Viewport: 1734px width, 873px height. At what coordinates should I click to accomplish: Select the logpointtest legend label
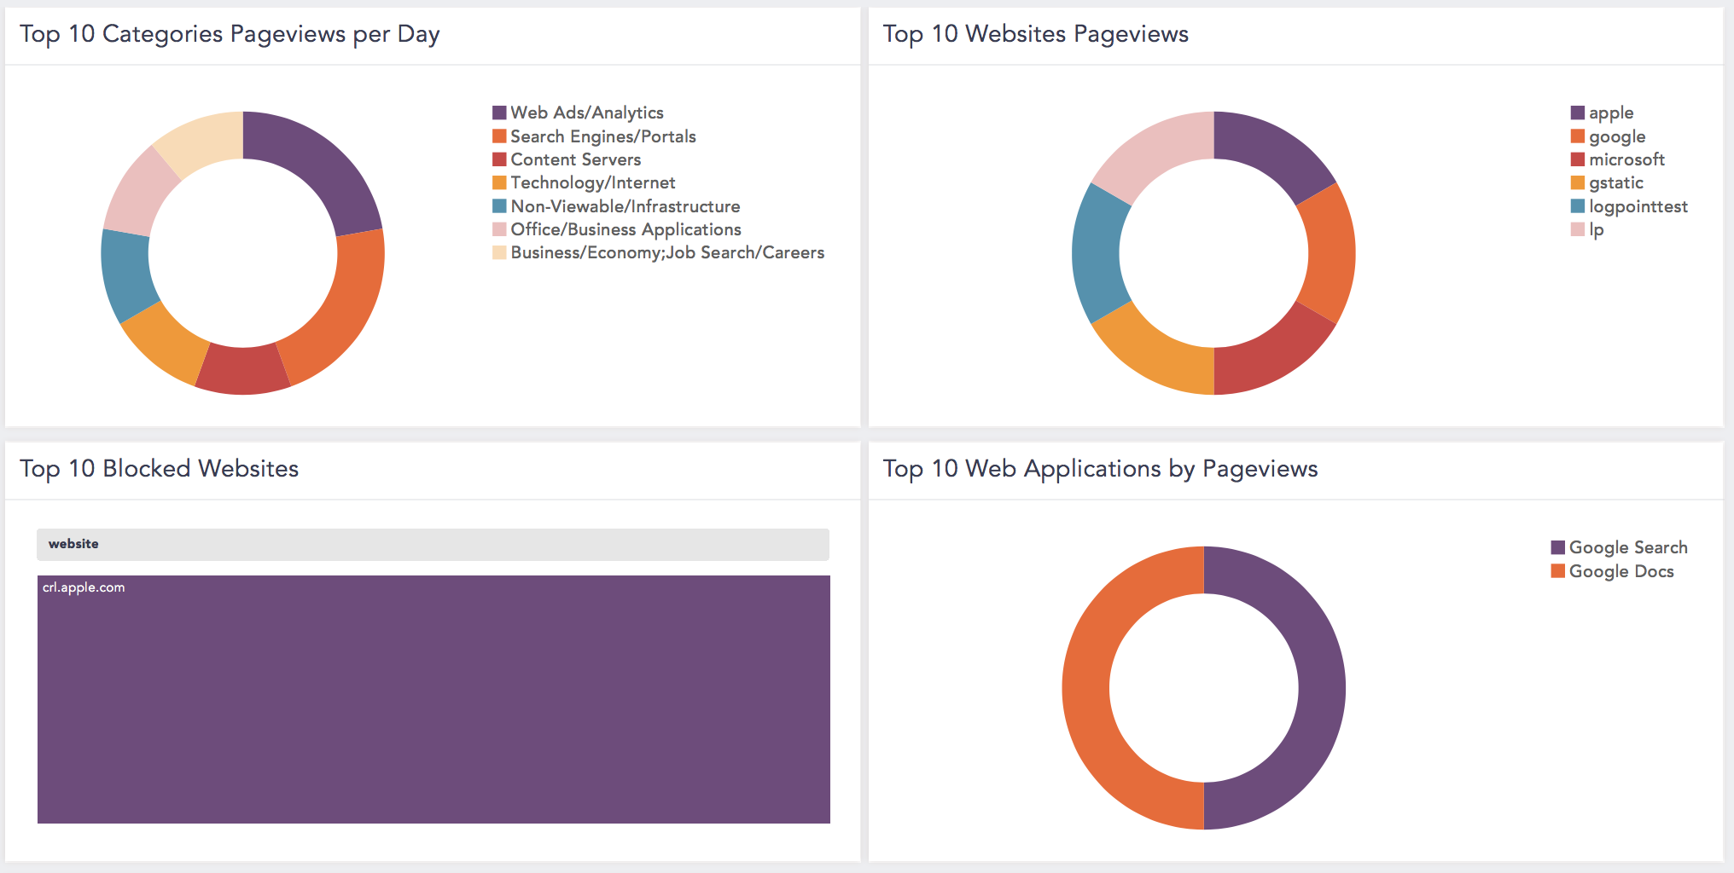point(1638,206)
